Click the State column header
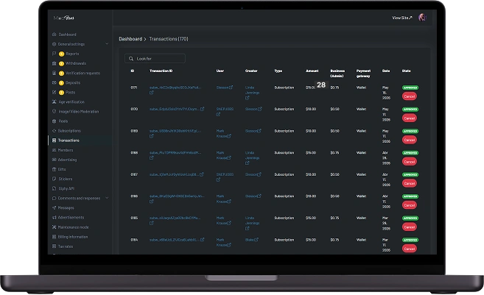Screen dimensions: 484x295 (406, 71)
